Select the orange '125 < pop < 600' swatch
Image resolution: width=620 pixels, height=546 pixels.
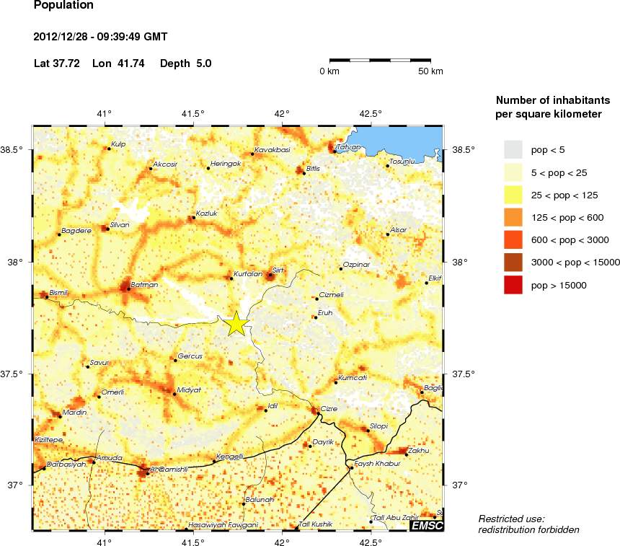513,217
